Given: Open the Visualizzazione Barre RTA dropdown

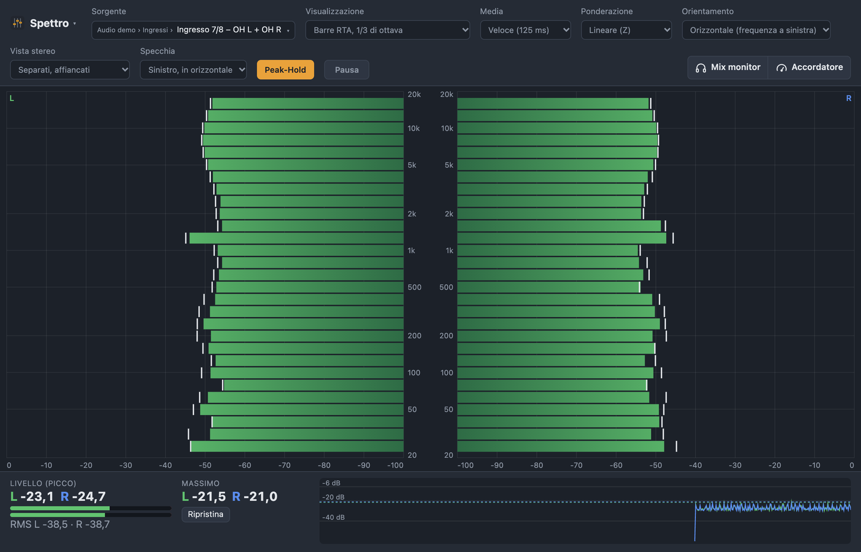Looking at the screenshot, I should 387,30.
